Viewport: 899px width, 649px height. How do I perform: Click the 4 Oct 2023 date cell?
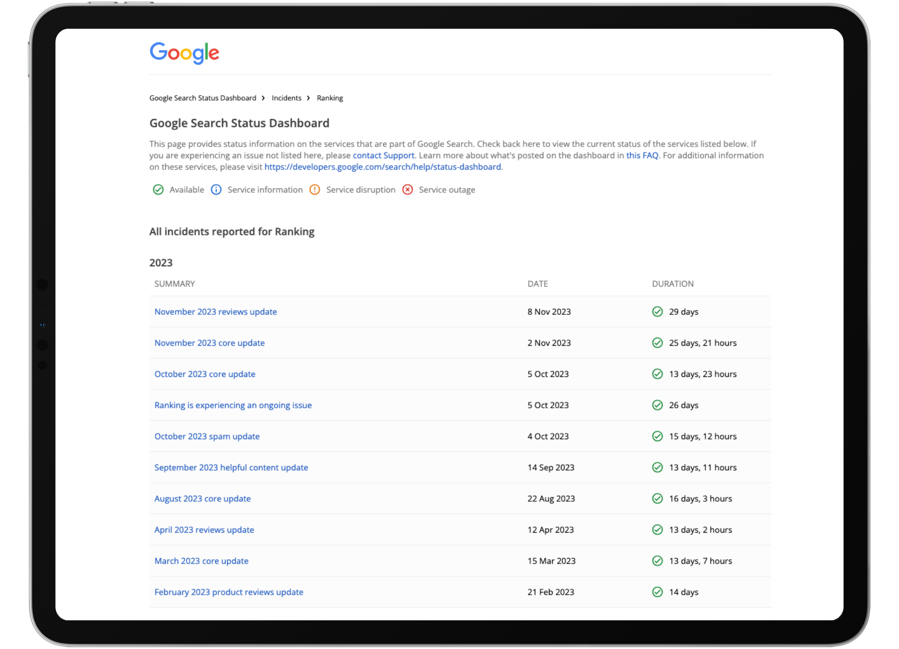(548, 436)
